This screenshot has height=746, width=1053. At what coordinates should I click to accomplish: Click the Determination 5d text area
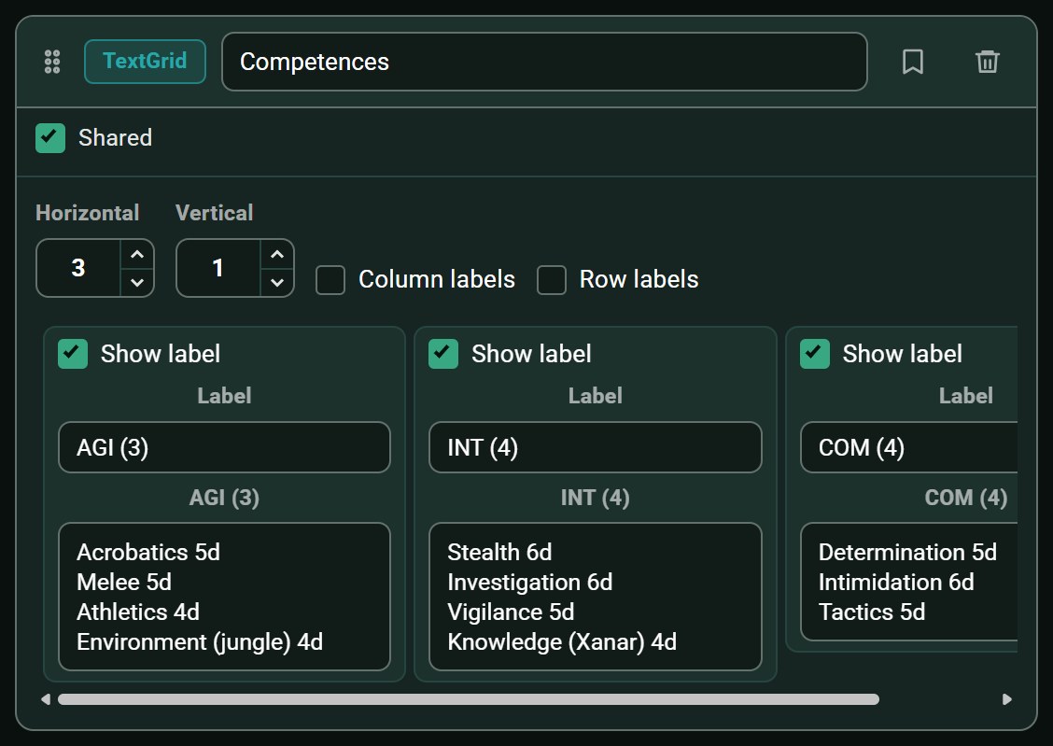pos(908,582)
